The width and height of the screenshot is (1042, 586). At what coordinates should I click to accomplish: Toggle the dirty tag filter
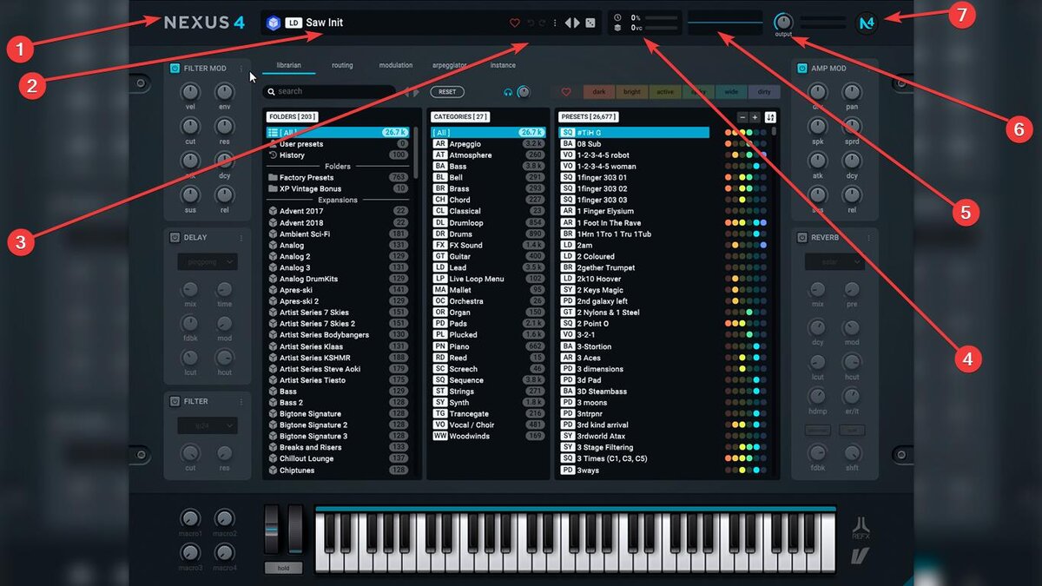[764, 91]
